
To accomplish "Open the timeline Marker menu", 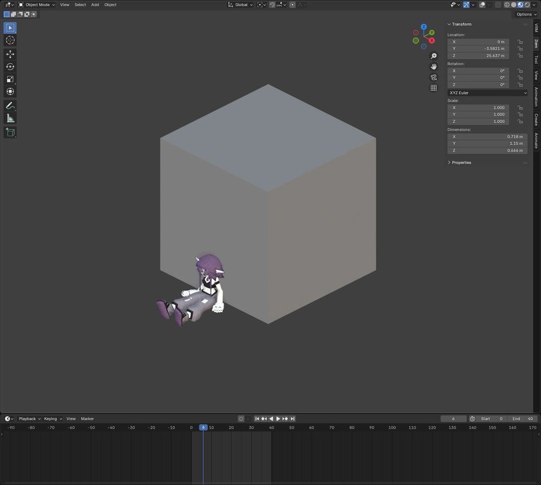I will point(87,418).
